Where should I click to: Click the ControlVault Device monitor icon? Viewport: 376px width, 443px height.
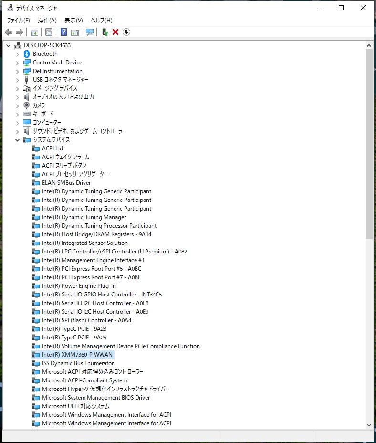coord(27,63)
